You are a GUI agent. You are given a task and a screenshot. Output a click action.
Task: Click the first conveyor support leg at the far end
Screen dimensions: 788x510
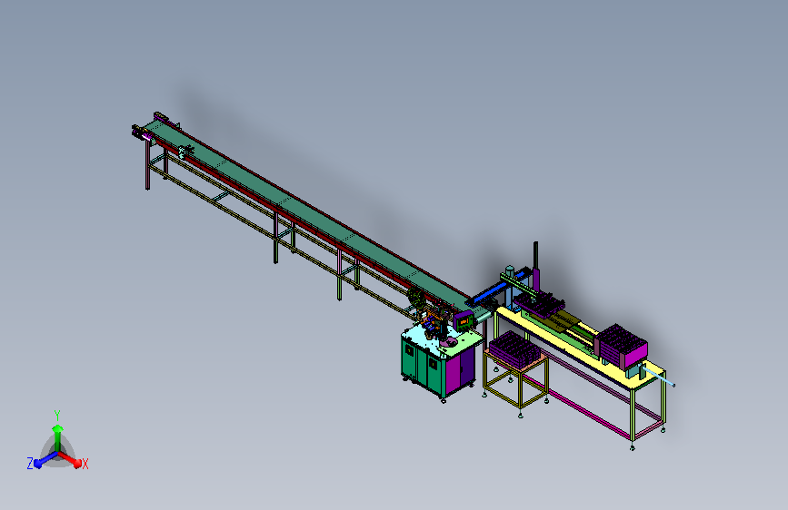[147, 166]
